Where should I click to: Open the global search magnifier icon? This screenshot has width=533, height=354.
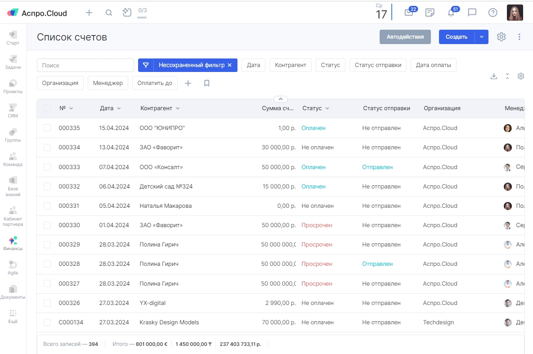click(x=109, y=13)
